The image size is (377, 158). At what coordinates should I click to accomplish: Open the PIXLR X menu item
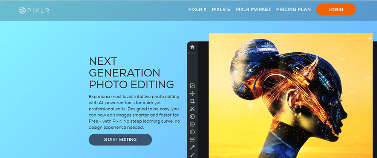(198, 10)
